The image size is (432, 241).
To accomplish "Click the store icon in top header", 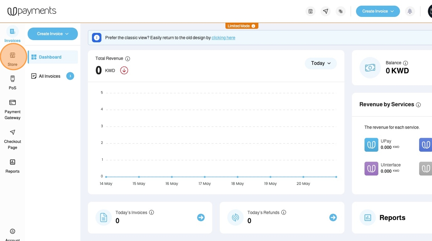I will click(x=310, y=11).
